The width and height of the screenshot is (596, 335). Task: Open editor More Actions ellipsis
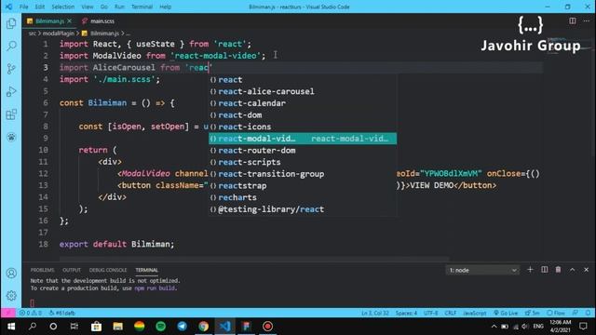click(587, 20)
